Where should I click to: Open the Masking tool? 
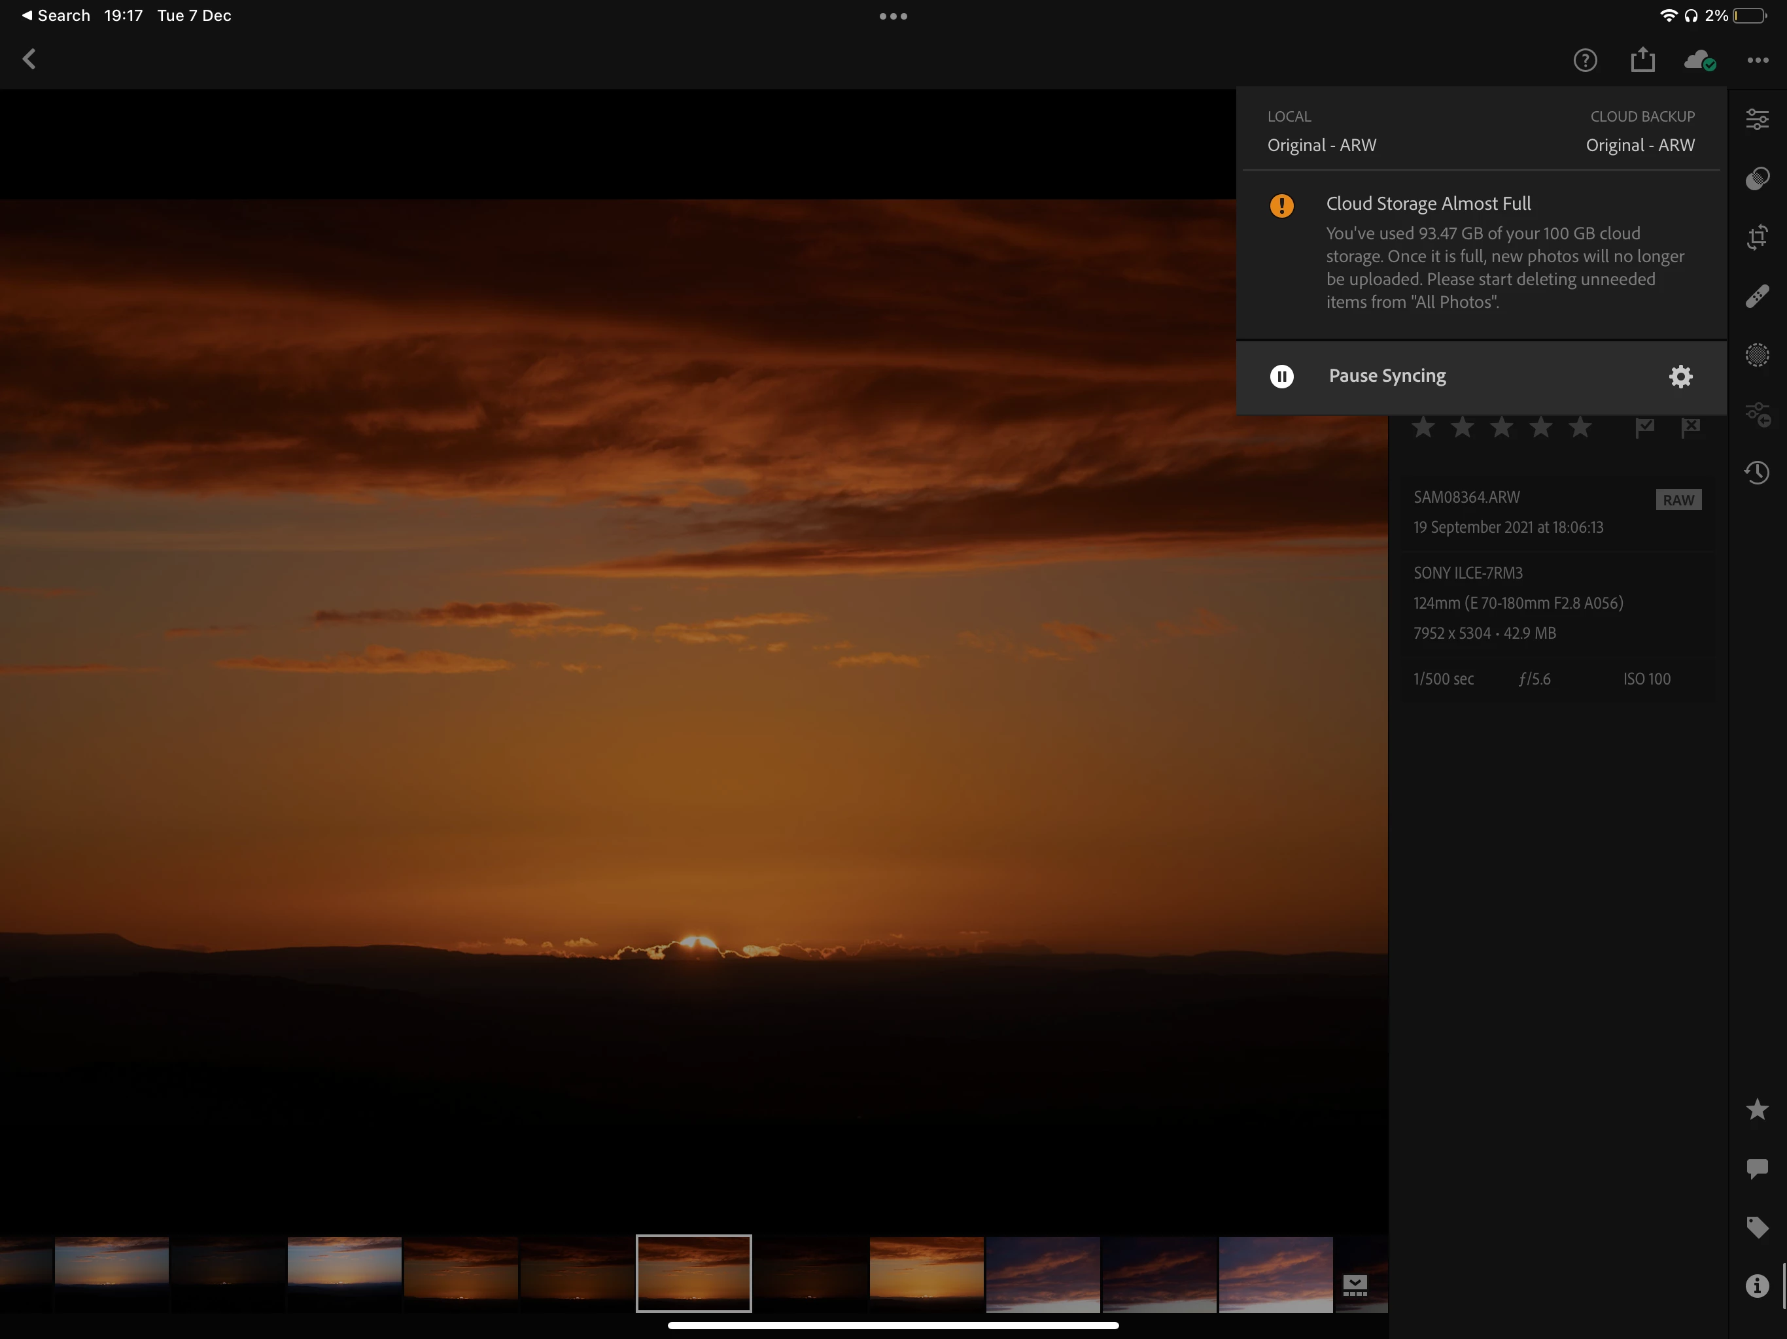tap(1756, 355)
